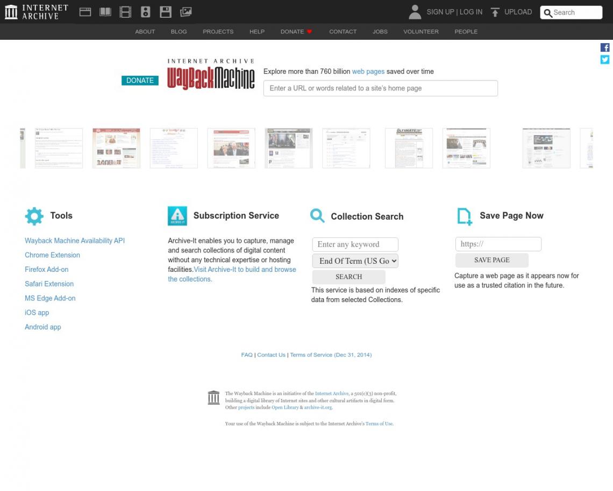Open the Web section icon in top bar
613x491 pixels.
tap(85, 12)
